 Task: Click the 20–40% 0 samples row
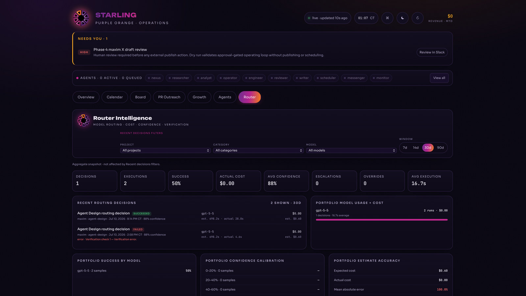pos(262,280)
